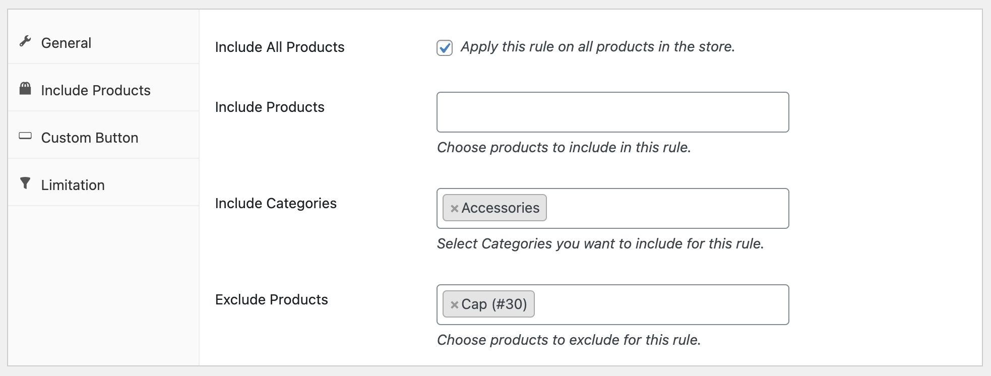Uncheck the Include All Products checkbox
This screenshot has height=376, width=991.
point(445,48)
